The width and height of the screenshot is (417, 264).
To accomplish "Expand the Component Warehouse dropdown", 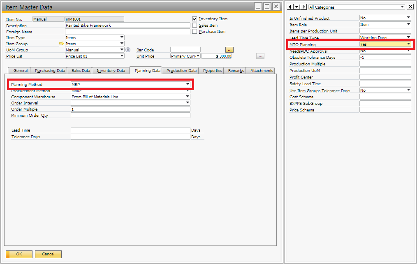I will [188, 97].
